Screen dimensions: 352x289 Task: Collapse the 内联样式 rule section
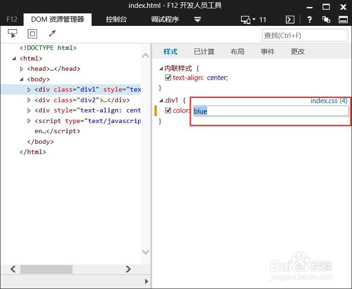coord(161,68)
